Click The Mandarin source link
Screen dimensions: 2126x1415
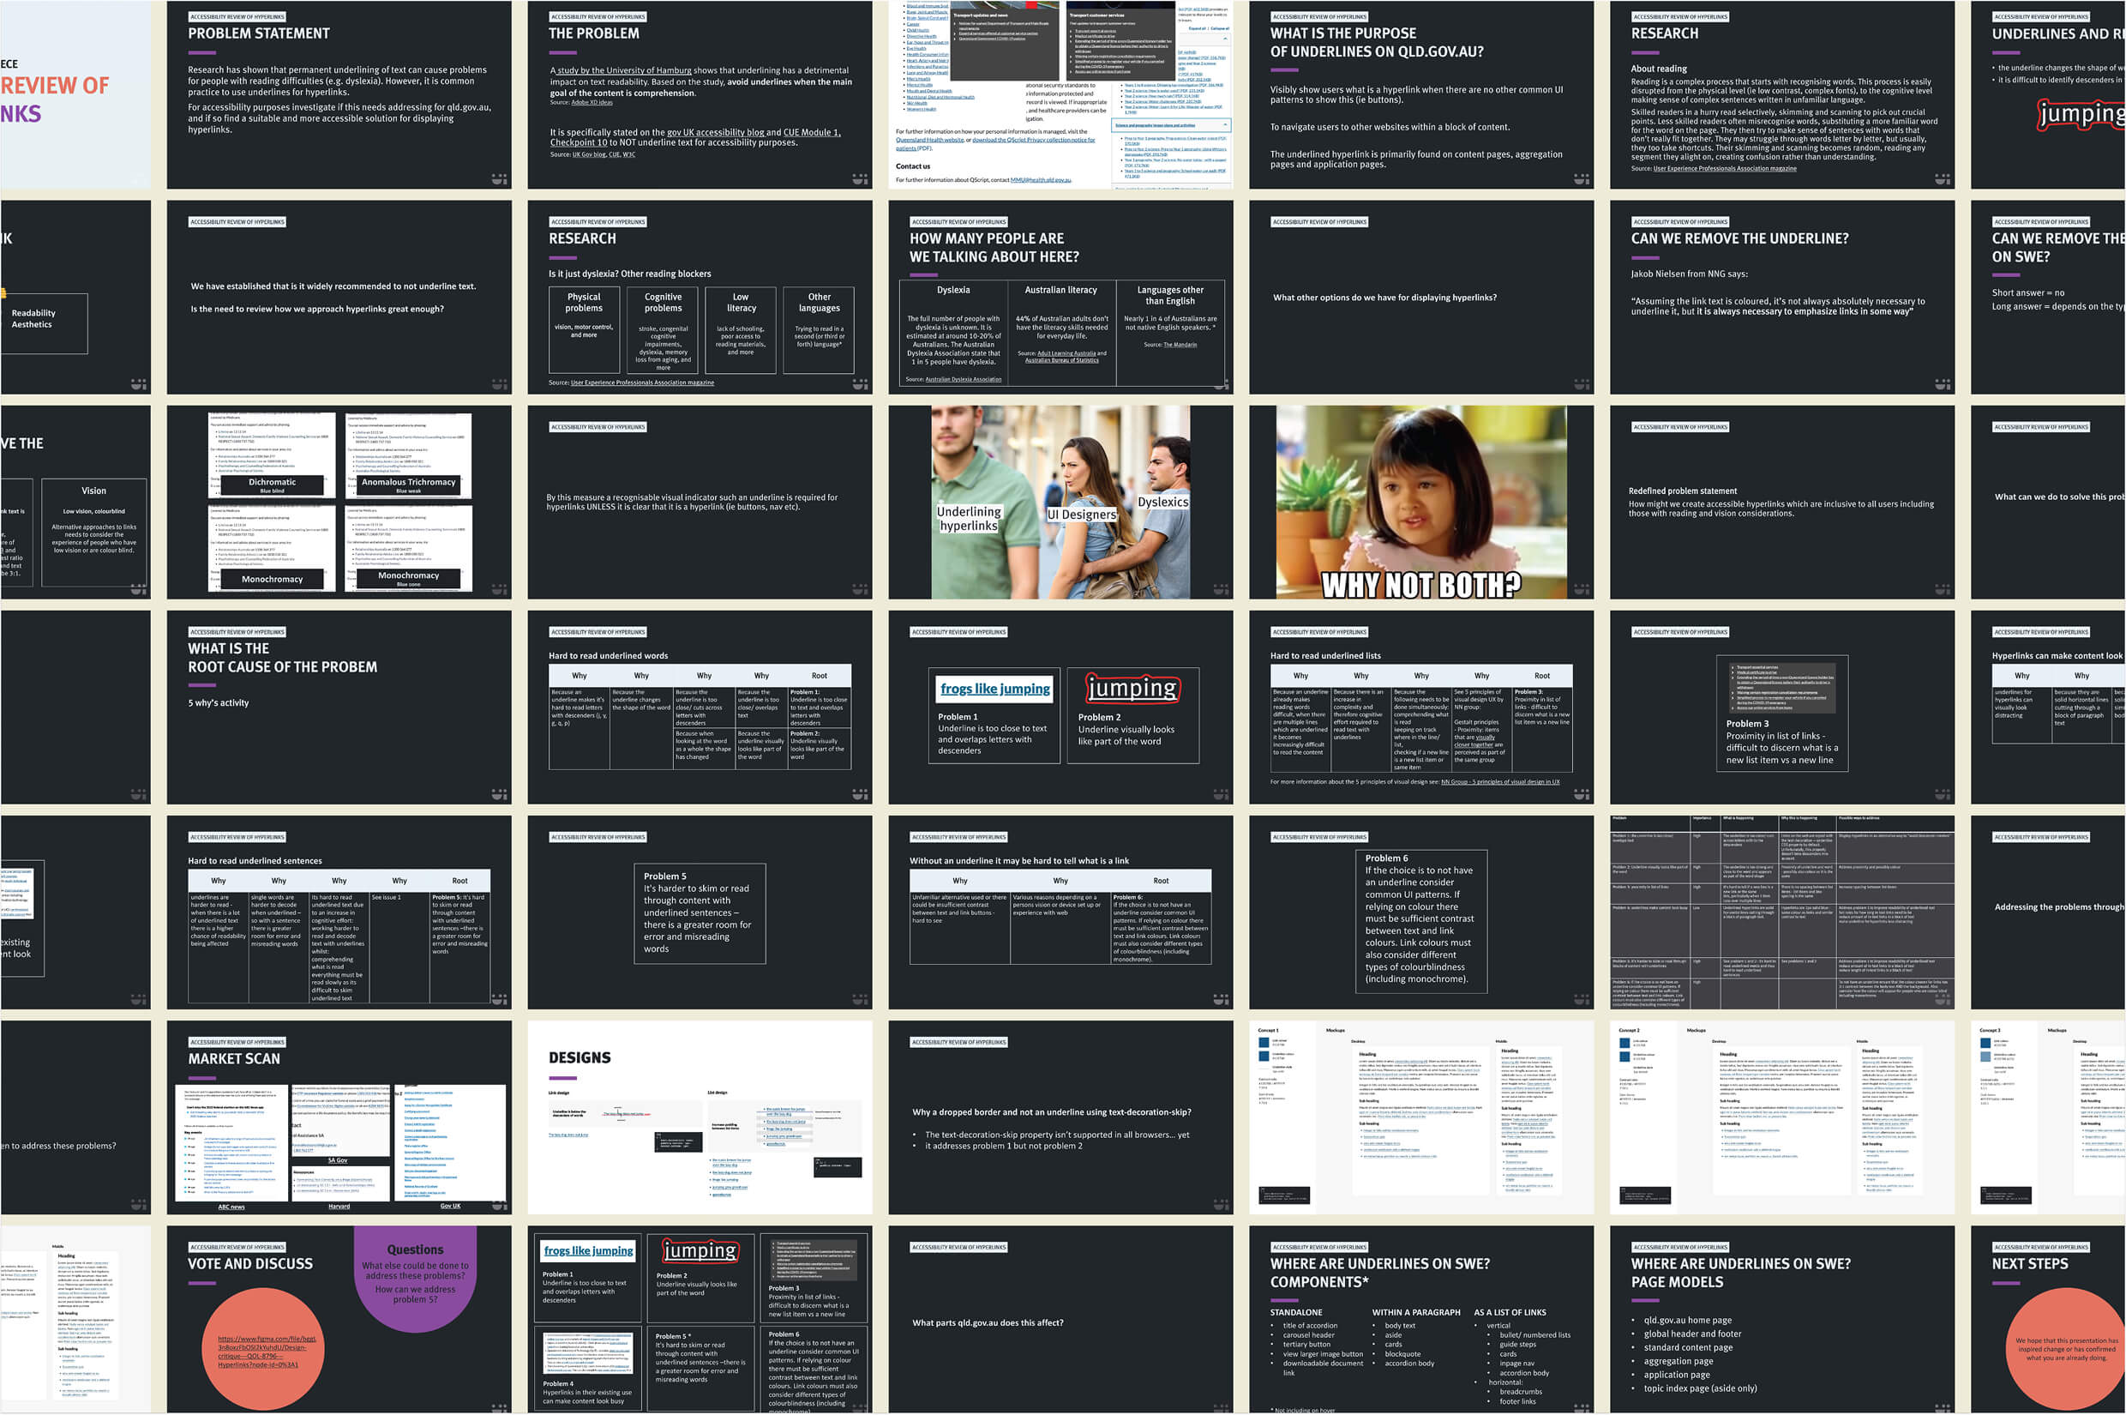pyautogui.click(x=1180, y=345)
